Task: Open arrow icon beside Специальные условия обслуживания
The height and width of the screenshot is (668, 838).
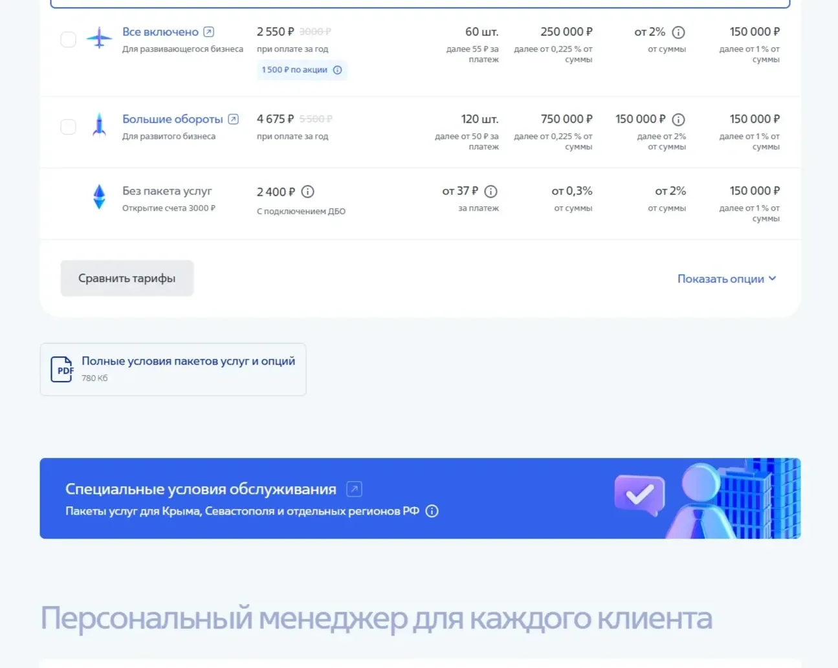Action: coord(354,490)
